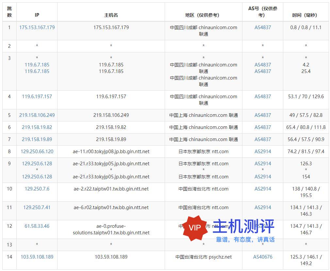Open the 129.250.7.6 IP link

tap(37, 189)
